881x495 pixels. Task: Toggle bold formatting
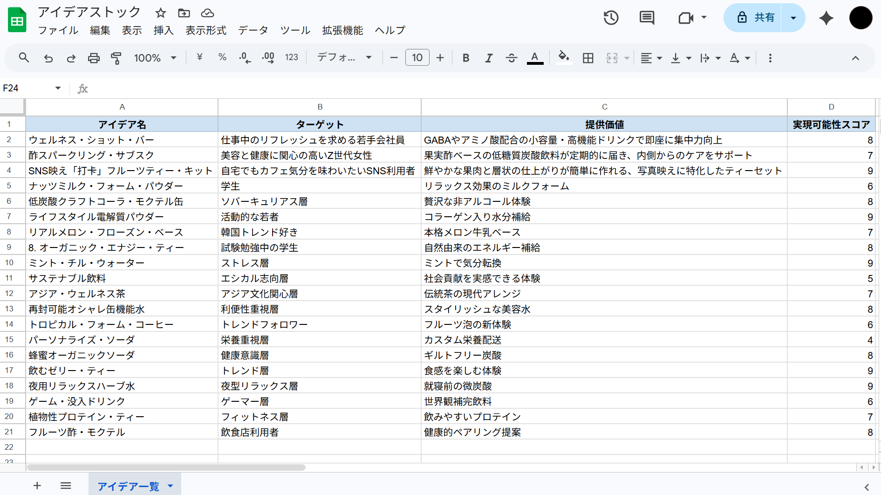pyautogui.click(x=465, y=58)
